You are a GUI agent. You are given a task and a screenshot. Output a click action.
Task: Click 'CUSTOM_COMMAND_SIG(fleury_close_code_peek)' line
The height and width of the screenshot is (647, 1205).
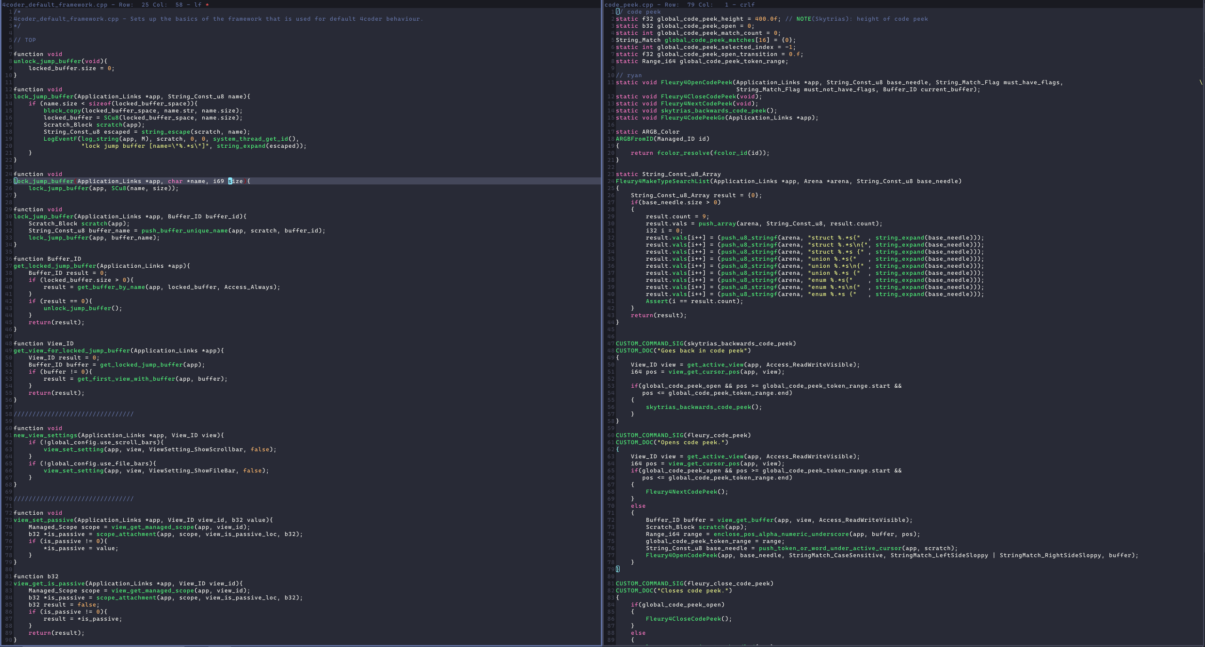click(695, 583)
